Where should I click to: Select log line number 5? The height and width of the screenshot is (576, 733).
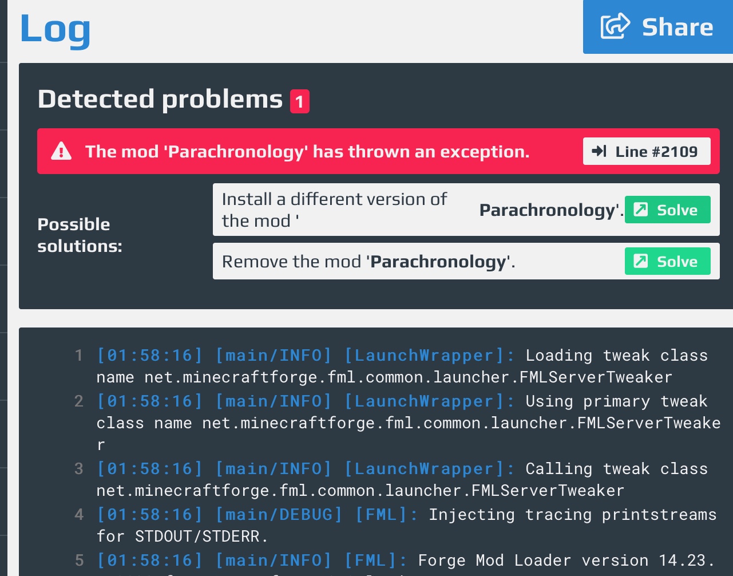[x=79, y=561]
